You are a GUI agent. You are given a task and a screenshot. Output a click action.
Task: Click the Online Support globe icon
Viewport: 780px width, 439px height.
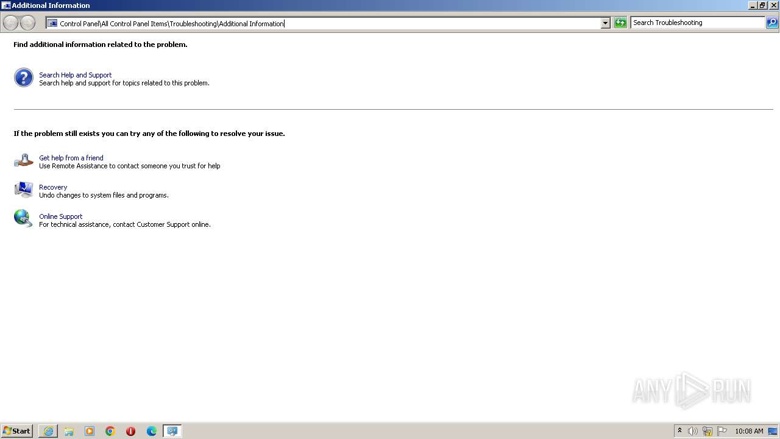coord(24,218)
